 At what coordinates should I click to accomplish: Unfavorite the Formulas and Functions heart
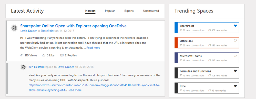[235, 71]
